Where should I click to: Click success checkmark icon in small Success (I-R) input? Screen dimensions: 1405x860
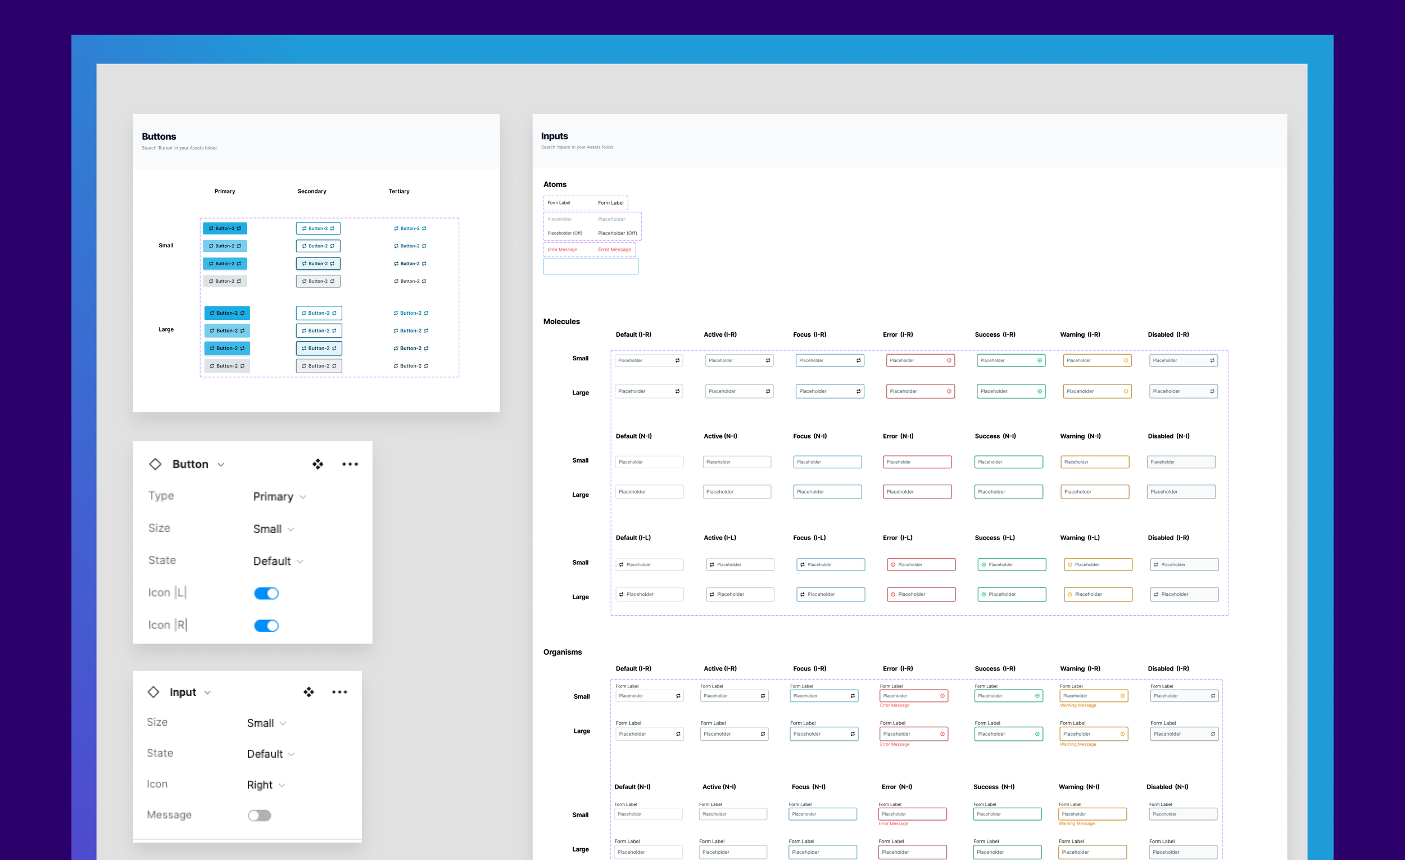1040,360
